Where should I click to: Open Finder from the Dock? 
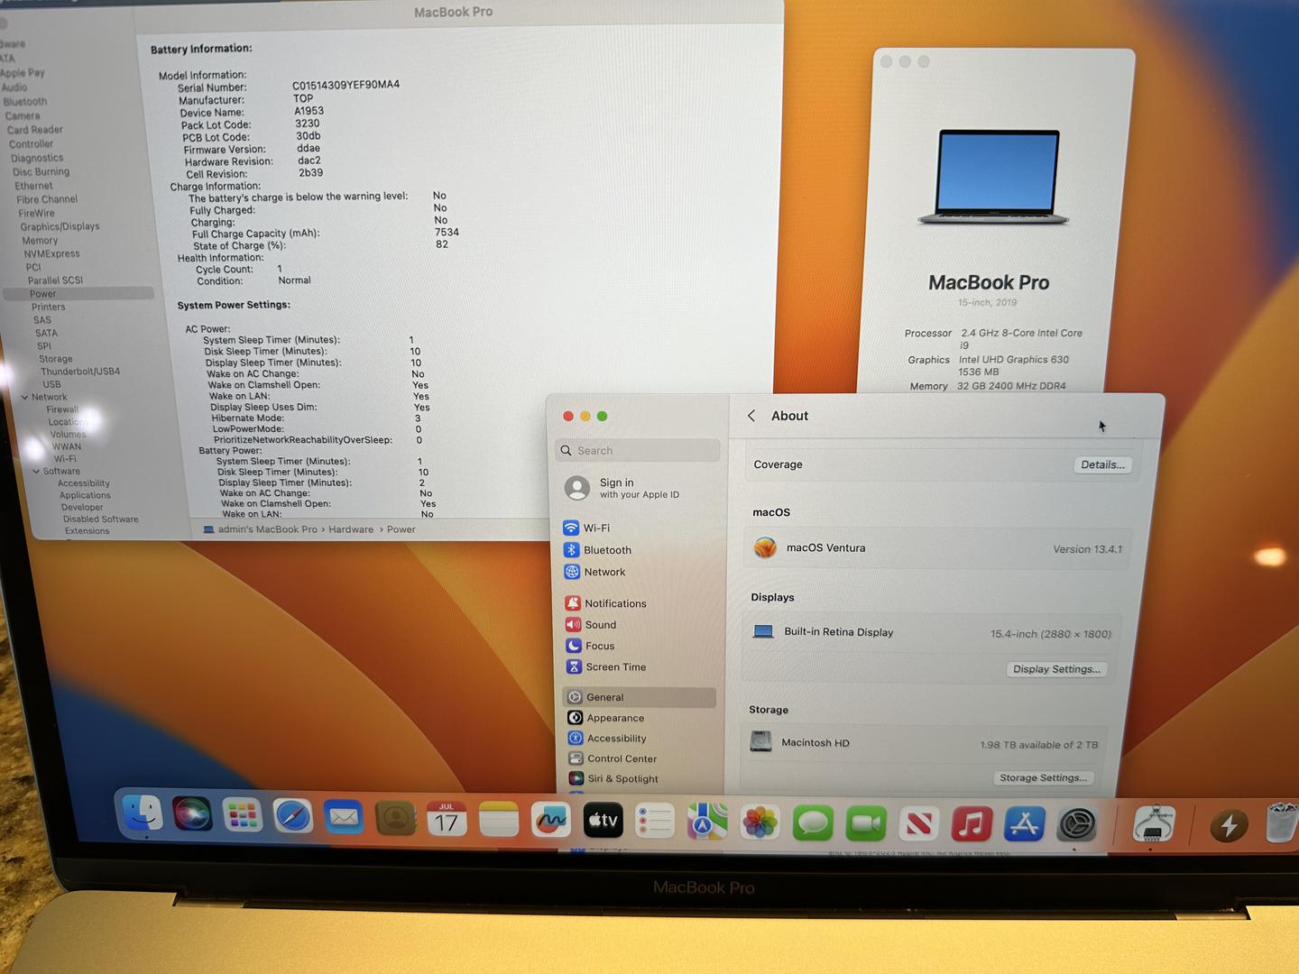(x=141, y=814)
